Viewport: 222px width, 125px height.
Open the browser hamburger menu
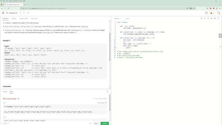pos(220,8)
